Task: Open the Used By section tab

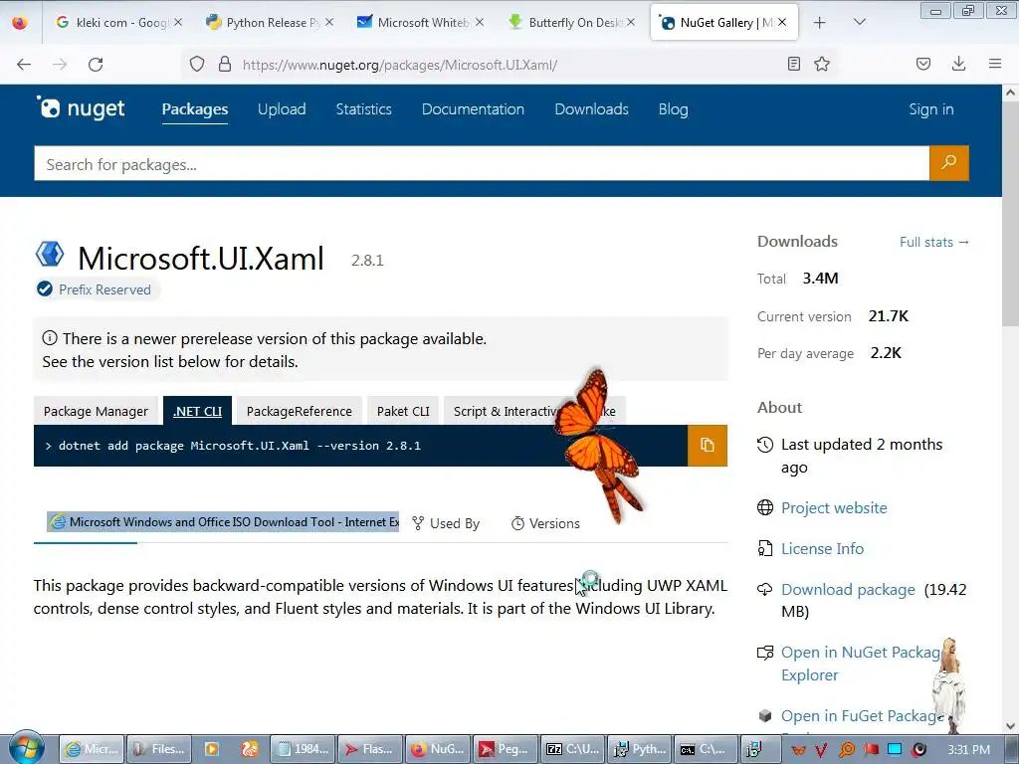Action: pyautogui.click(x=446, y=523)
